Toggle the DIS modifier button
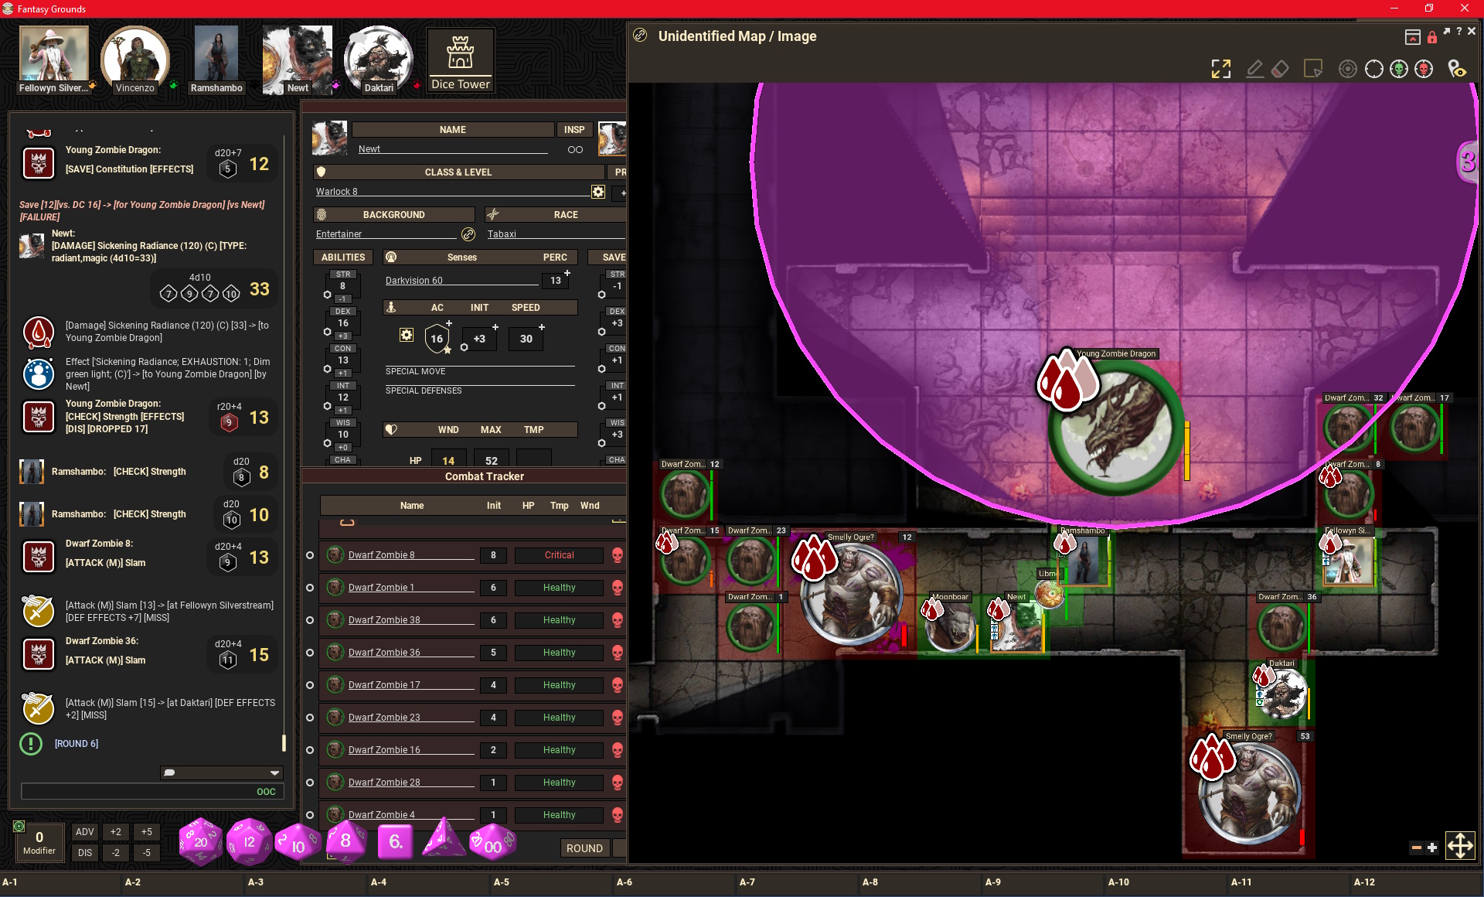The image size is (1484, 897). (x=85, y=853)
